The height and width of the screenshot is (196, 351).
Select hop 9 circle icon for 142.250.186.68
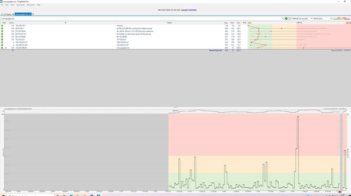point(2,48)
